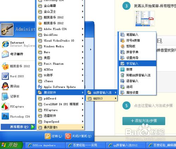
Task: Open QQ拼音输入法 submenu item
Action: pyautogui.click(x=102, y=93)
